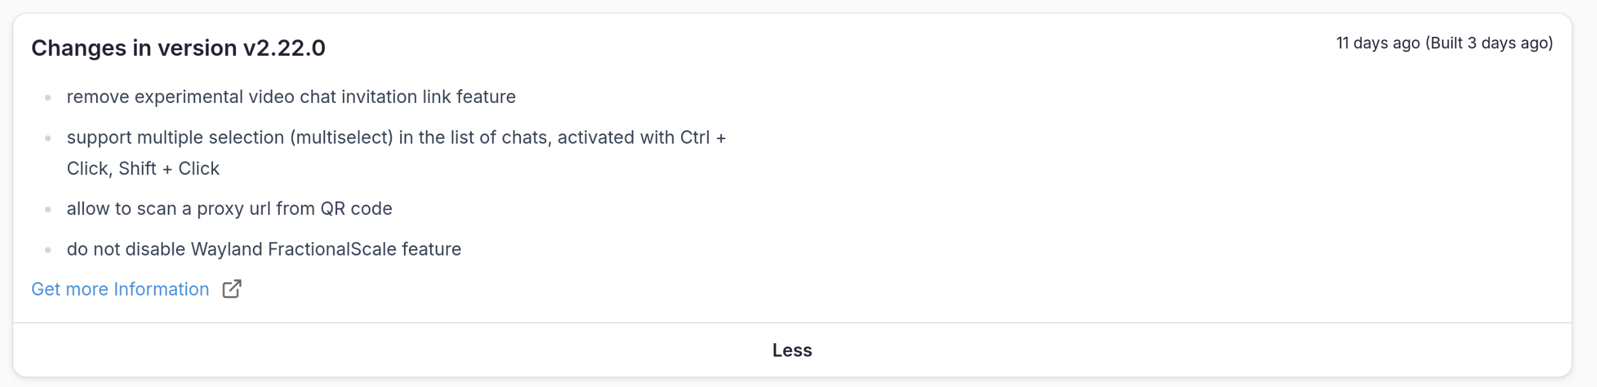Select the 'support multiple selection (multiselect)' line
The image size is (1597, 387).
(232, 137)
